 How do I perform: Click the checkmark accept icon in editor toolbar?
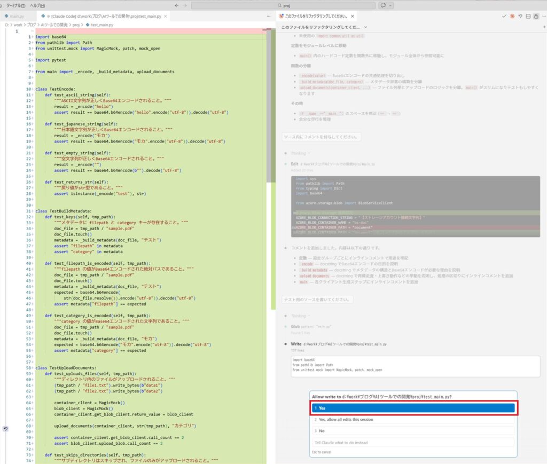(x=505, y=17)
